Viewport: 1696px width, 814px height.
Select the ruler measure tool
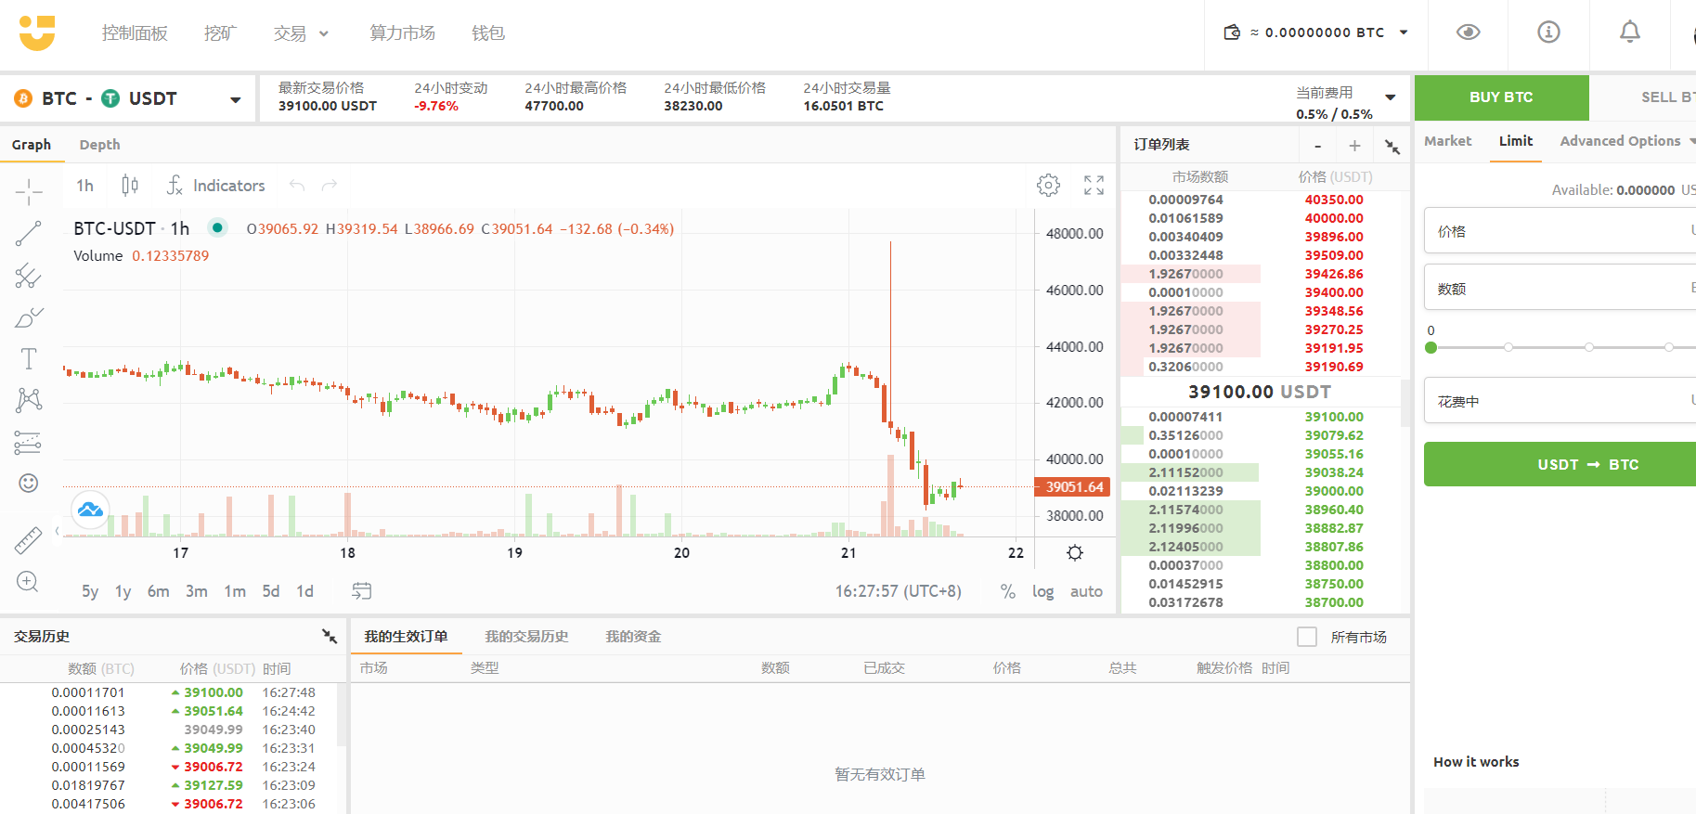coord(29,540)
